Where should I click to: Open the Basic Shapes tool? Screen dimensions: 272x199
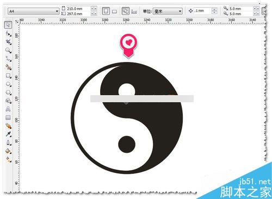coord(8,101)
